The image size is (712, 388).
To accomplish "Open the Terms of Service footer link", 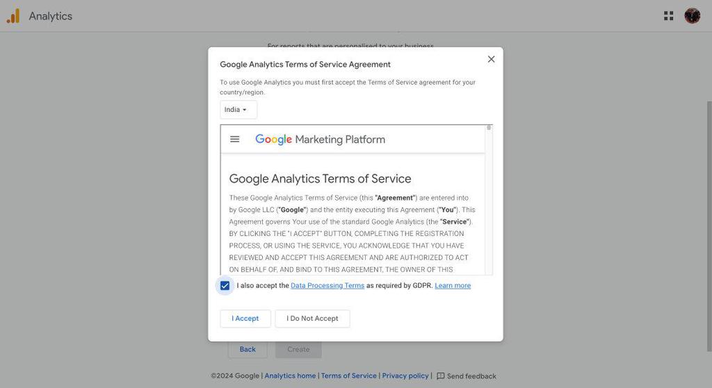I will point(349,376).
